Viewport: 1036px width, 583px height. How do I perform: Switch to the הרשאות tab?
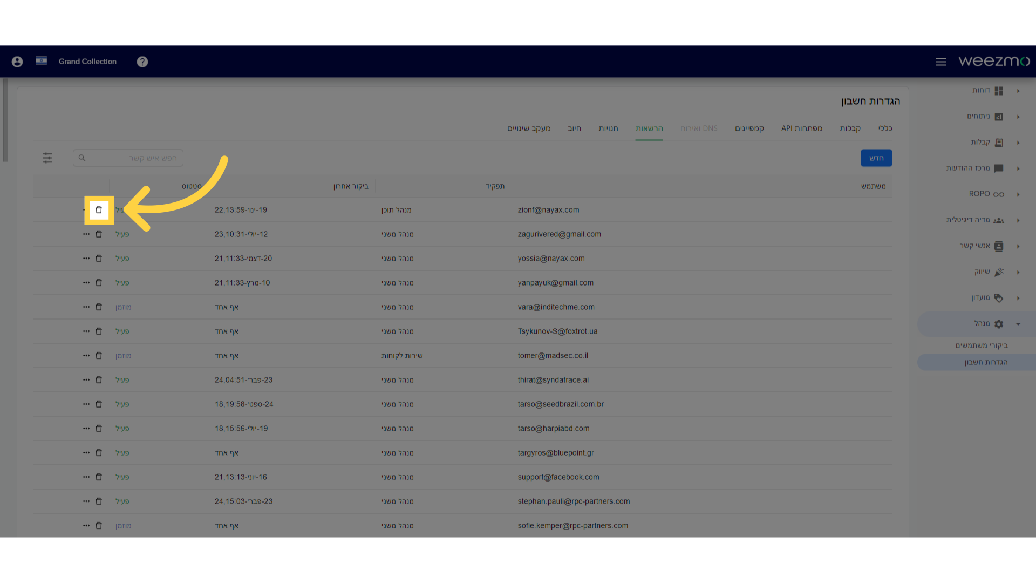pos(649,128)
